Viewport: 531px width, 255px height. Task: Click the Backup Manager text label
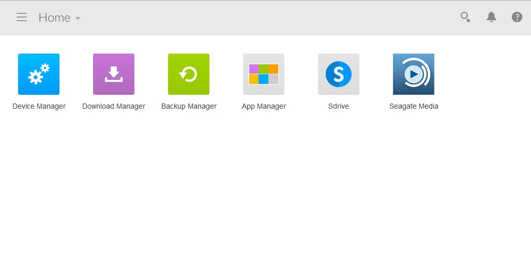click(189, 106)
